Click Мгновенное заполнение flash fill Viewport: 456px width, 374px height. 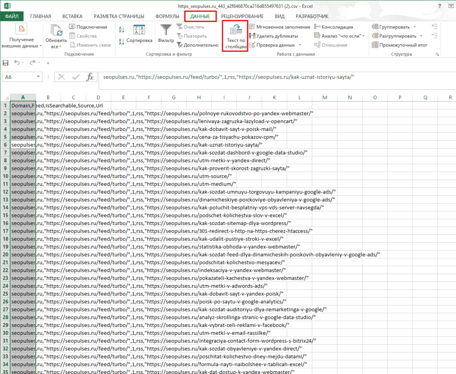(280, 27)
